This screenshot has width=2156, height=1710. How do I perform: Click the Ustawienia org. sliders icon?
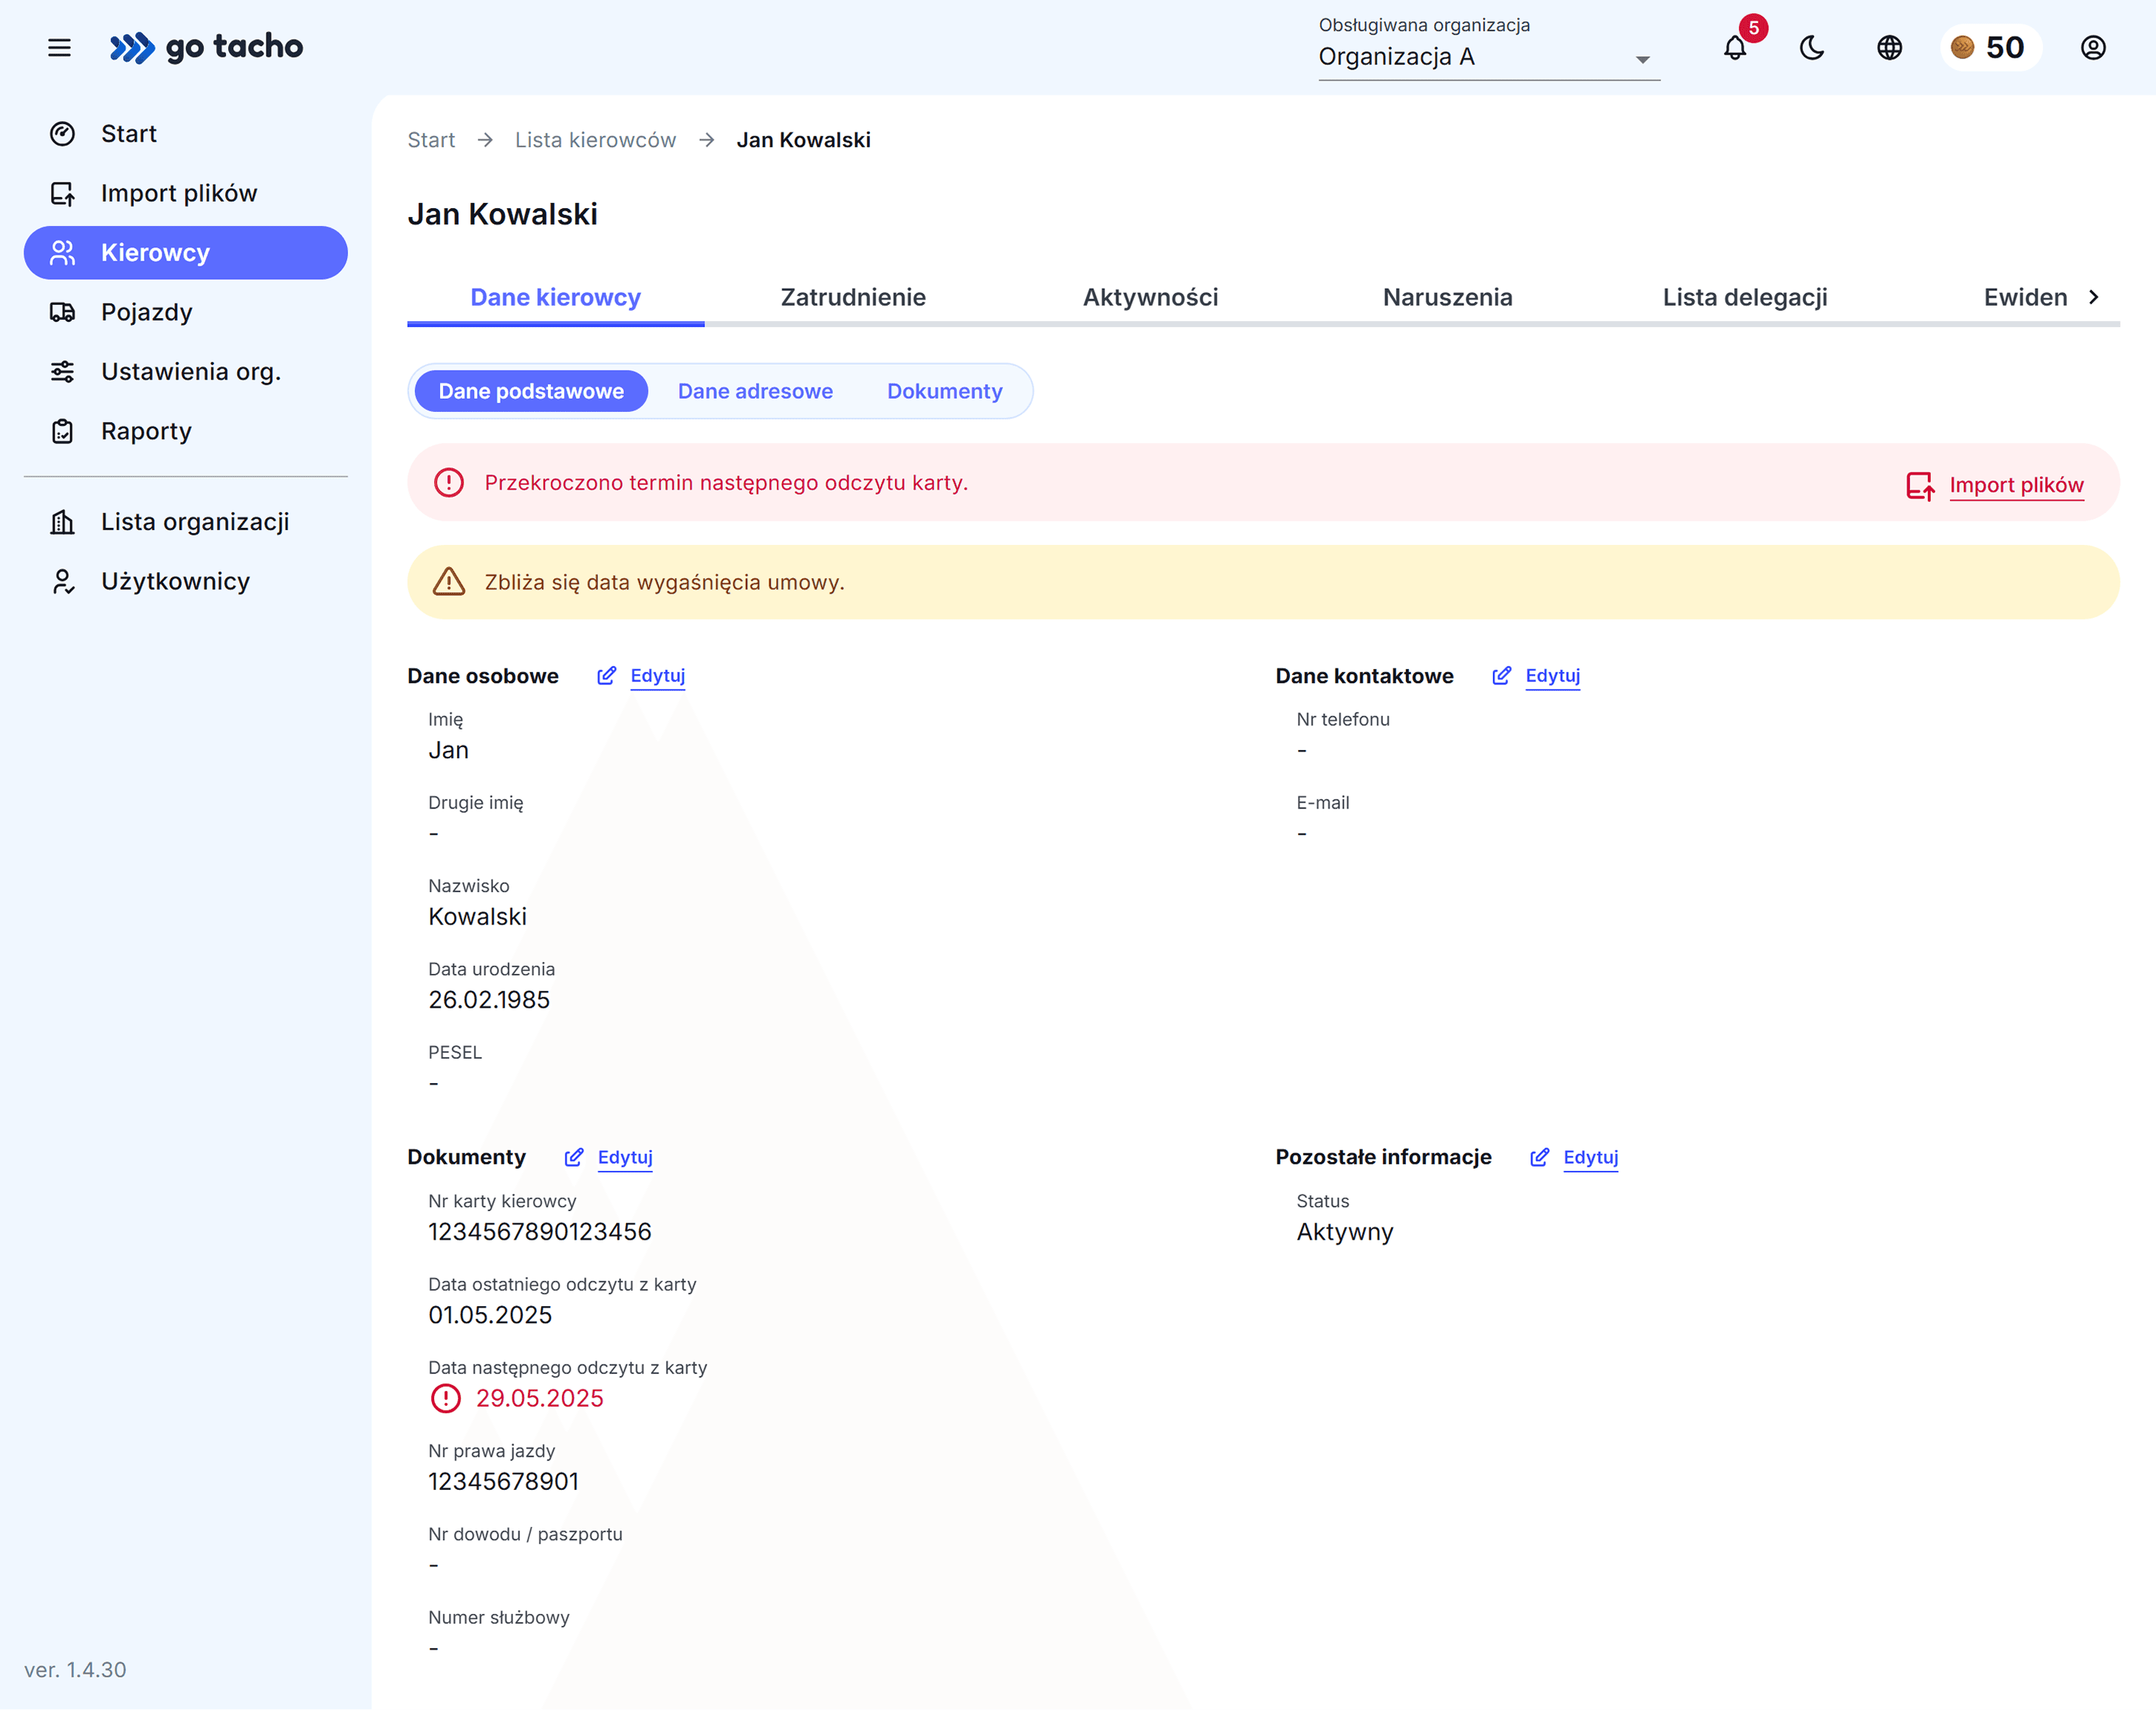pyautogui.click(x=62, y=372)
